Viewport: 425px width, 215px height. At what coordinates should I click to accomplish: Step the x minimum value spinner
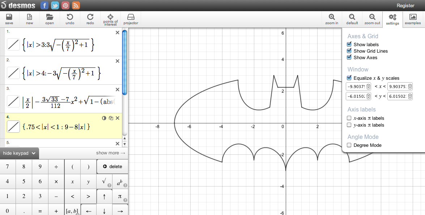tap(368, 87)
